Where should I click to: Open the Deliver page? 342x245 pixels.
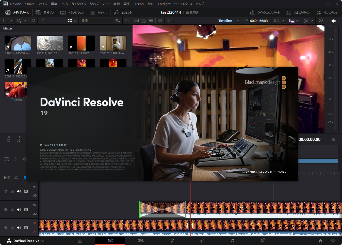(x=262, y=241)
